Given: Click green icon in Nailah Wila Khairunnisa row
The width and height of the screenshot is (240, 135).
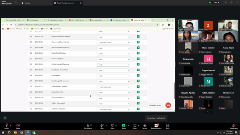Looking at the screenshot, I should pos(138,70).
